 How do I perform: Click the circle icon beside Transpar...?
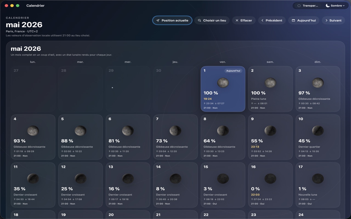click(x=299, y=5)
